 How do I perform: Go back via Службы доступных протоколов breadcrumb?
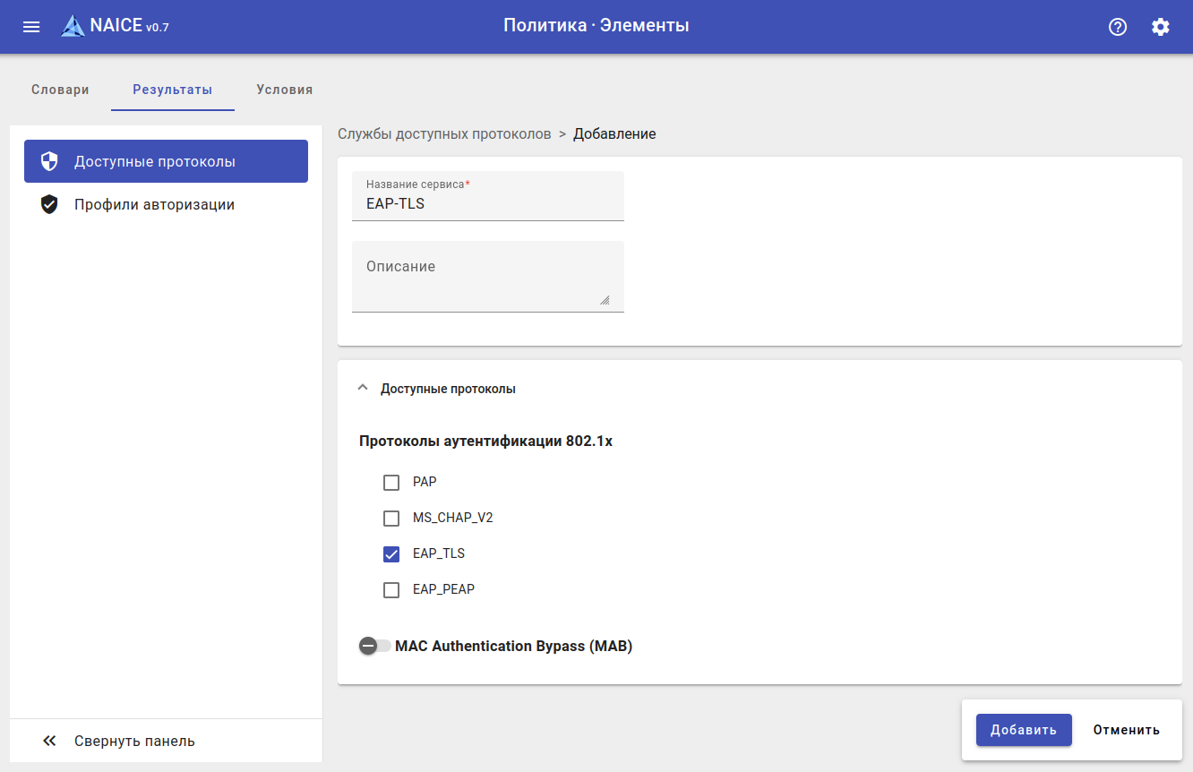[444, 134]
